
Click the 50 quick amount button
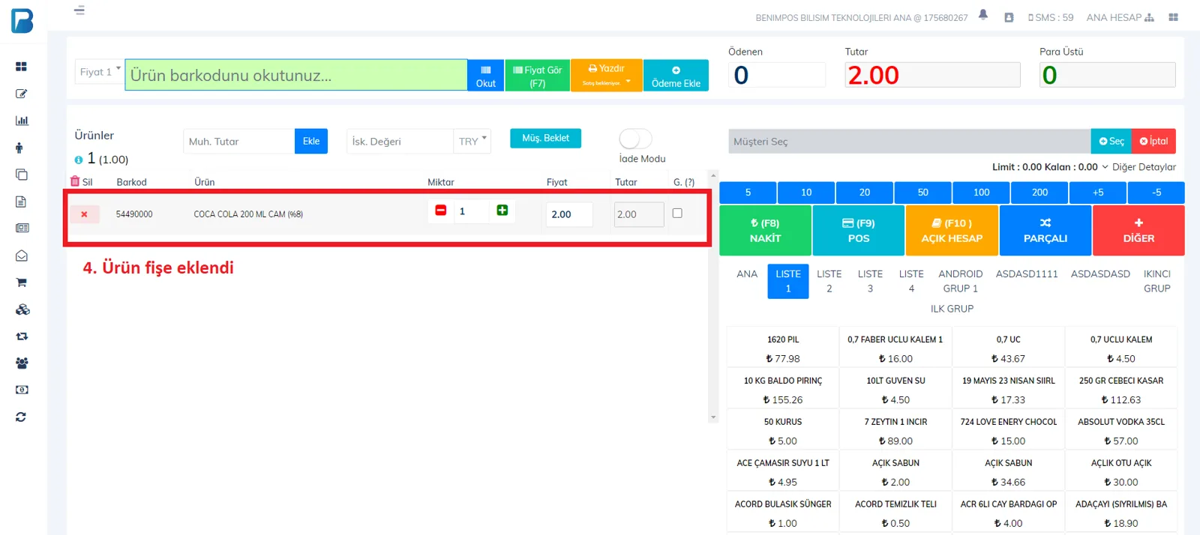click(923, 193)
